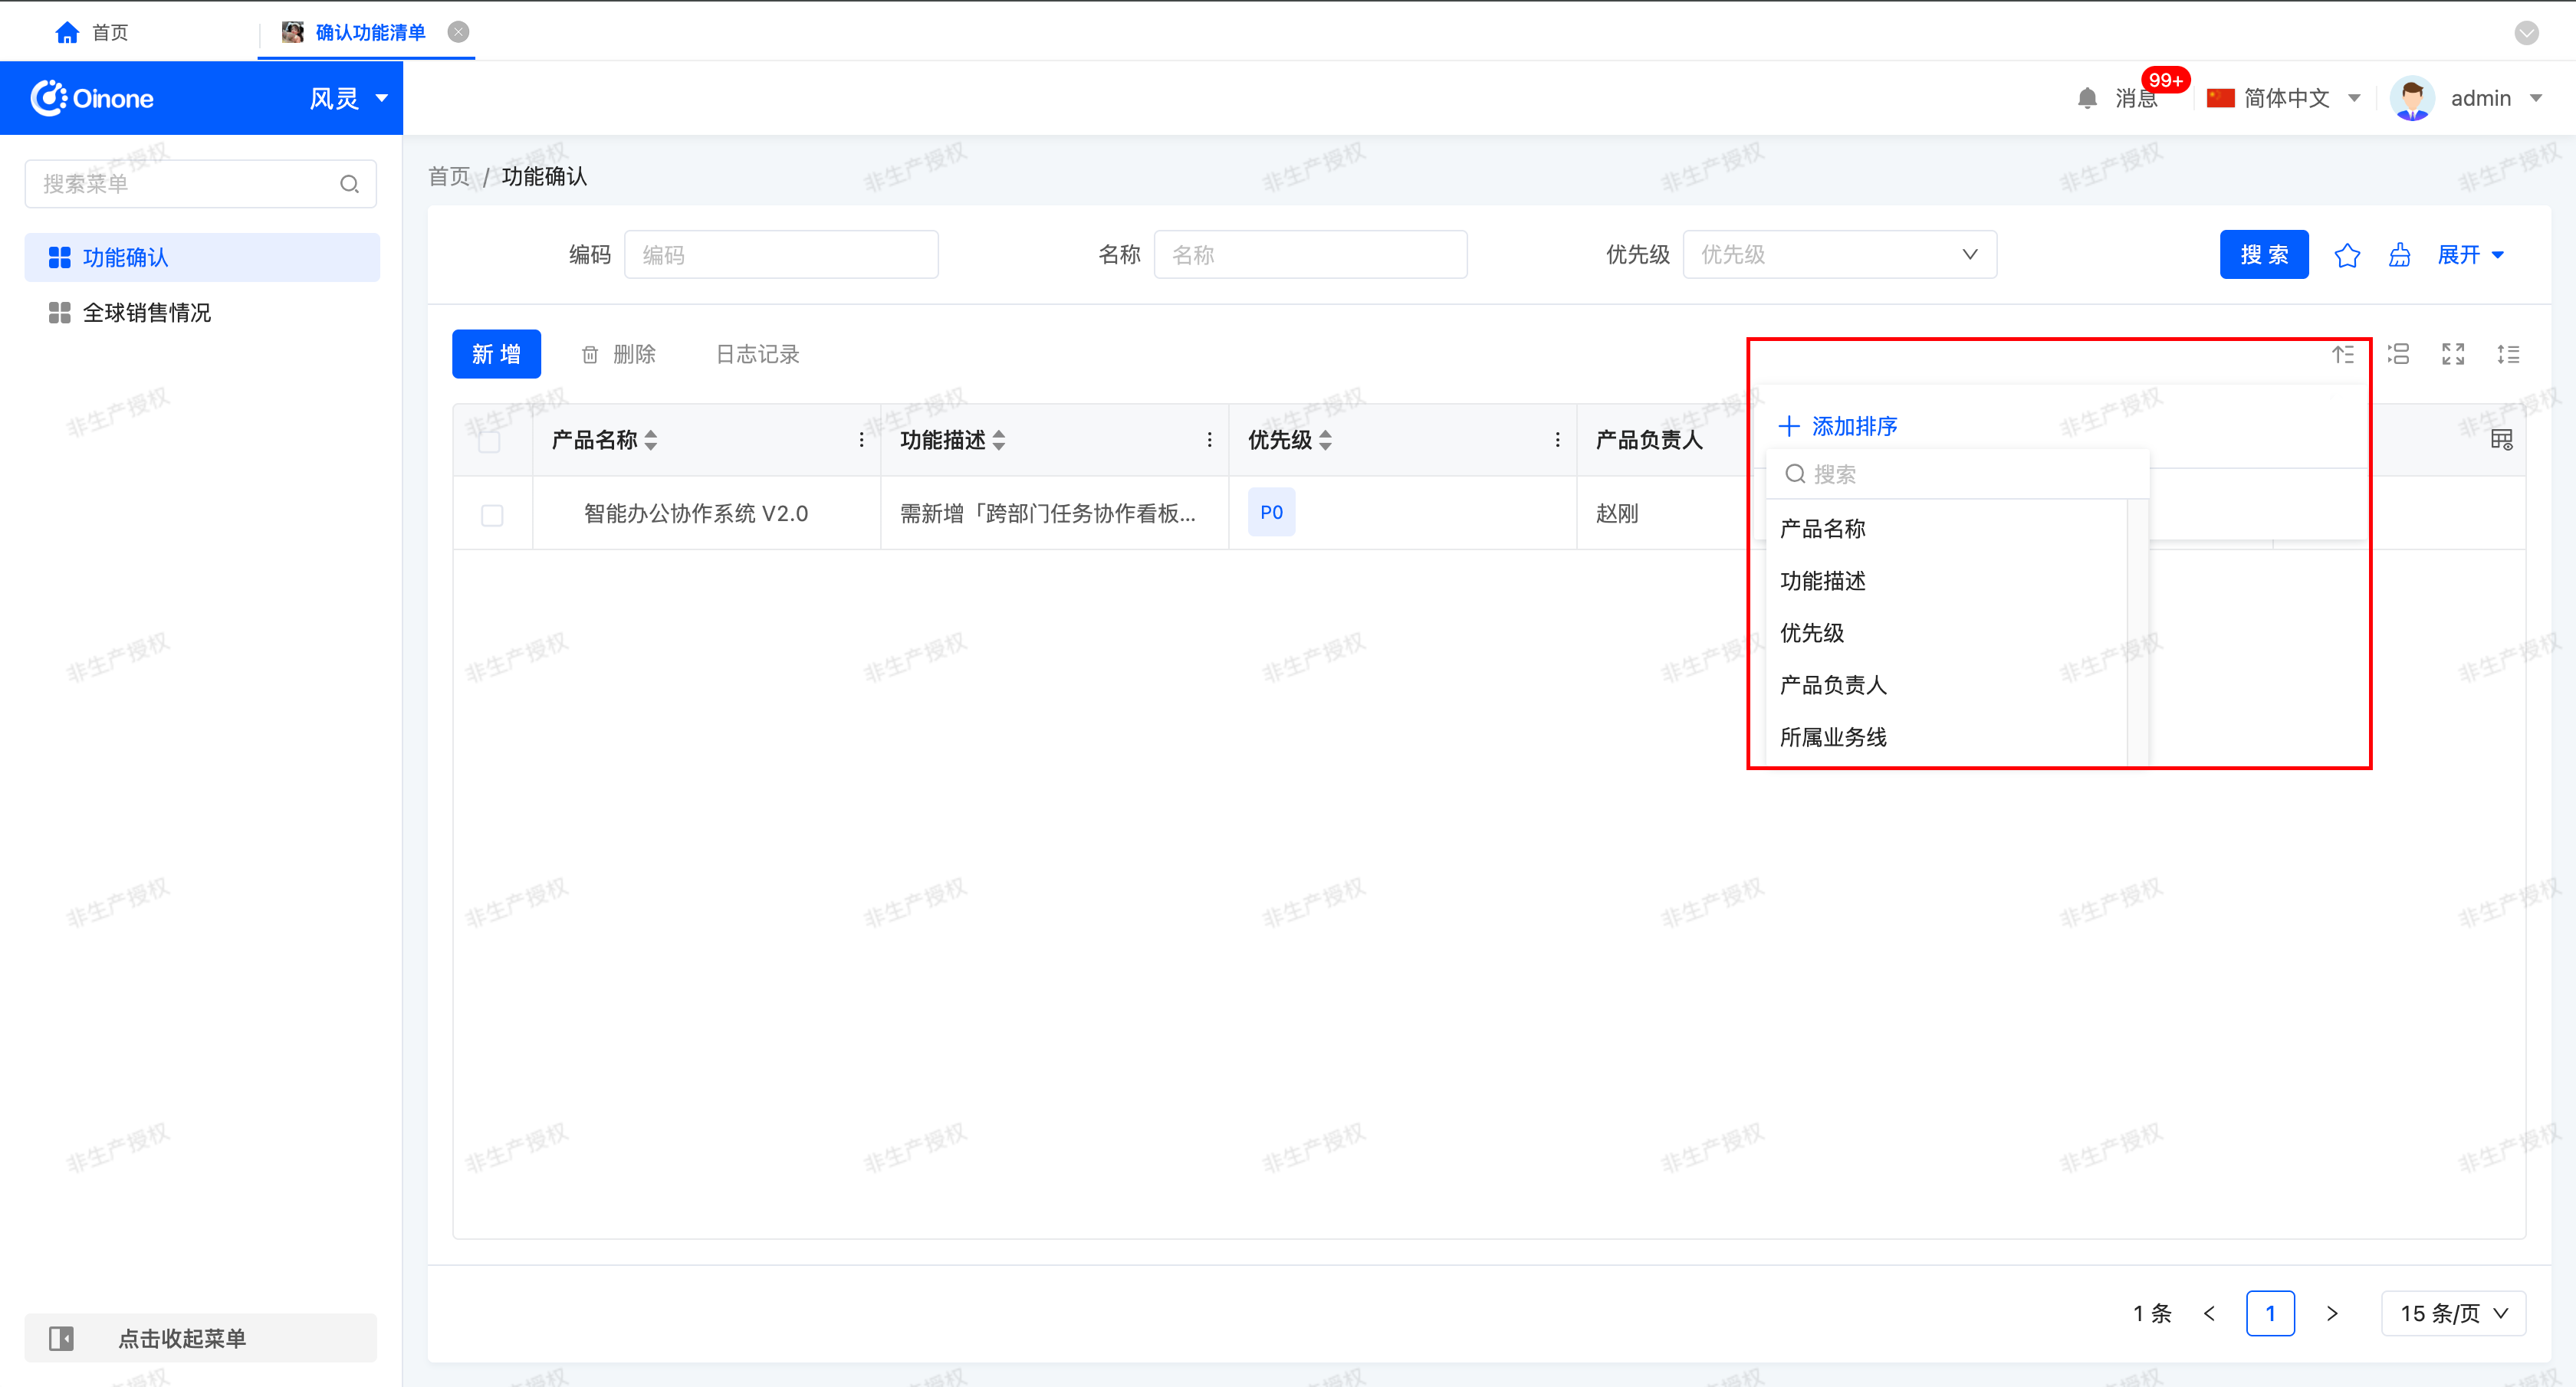Open 全球销售情况 sidebar menu item
This screenshot has height=1387, width=2576.
[x=147, y=313]
